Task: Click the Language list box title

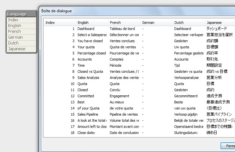Action: [x=21, y=14]
